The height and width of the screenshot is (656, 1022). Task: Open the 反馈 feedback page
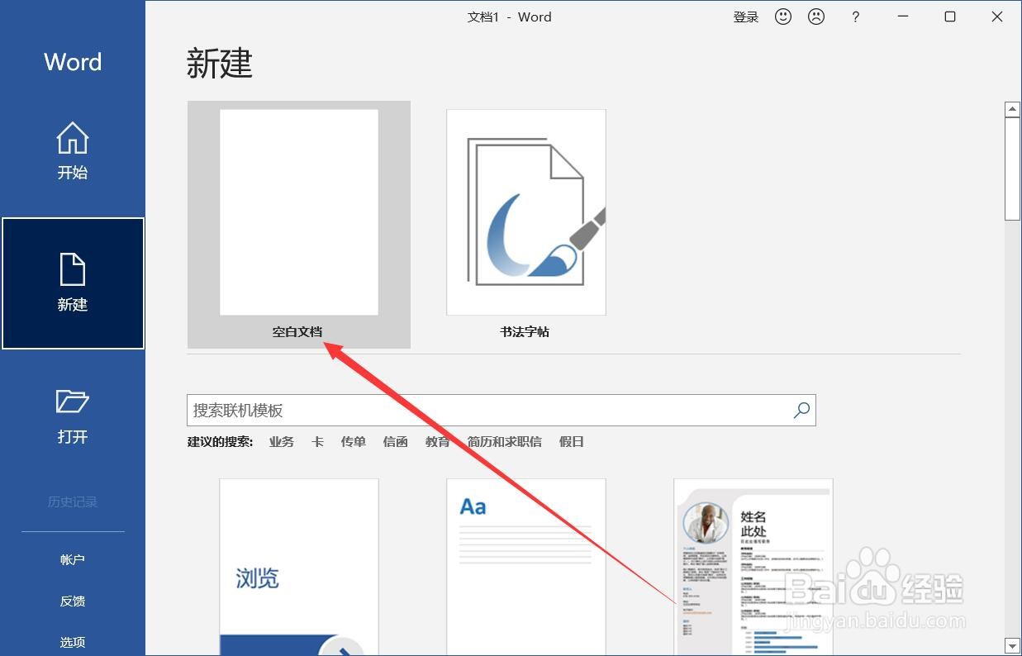(73, 601)
